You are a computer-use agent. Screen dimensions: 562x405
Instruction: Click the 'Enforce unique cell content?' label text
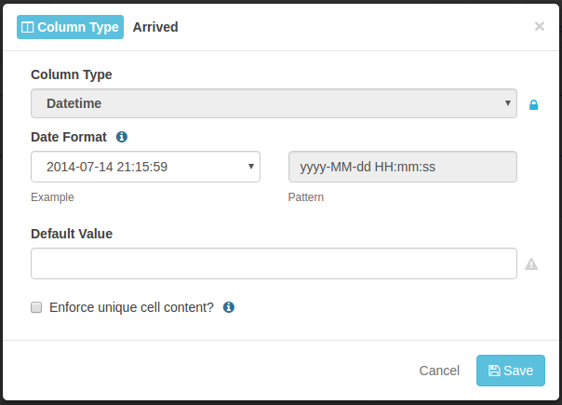coord(131,307)
